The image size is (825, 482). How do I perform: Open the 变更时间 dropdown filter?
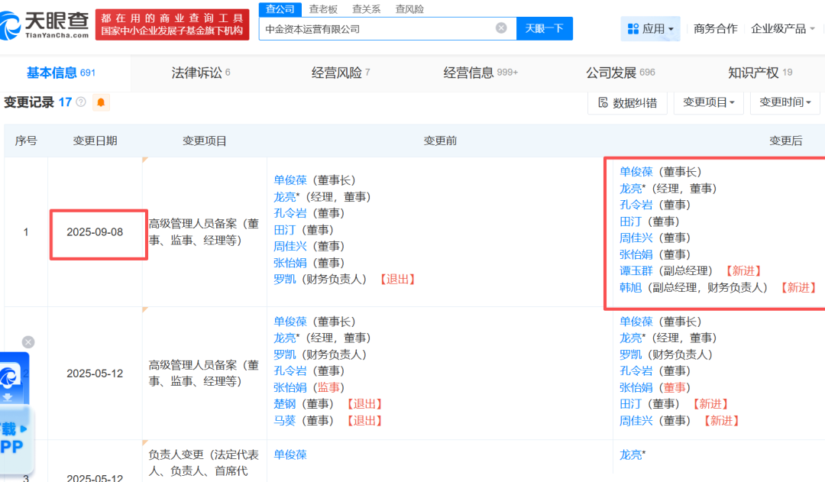(x=785, y=102)
